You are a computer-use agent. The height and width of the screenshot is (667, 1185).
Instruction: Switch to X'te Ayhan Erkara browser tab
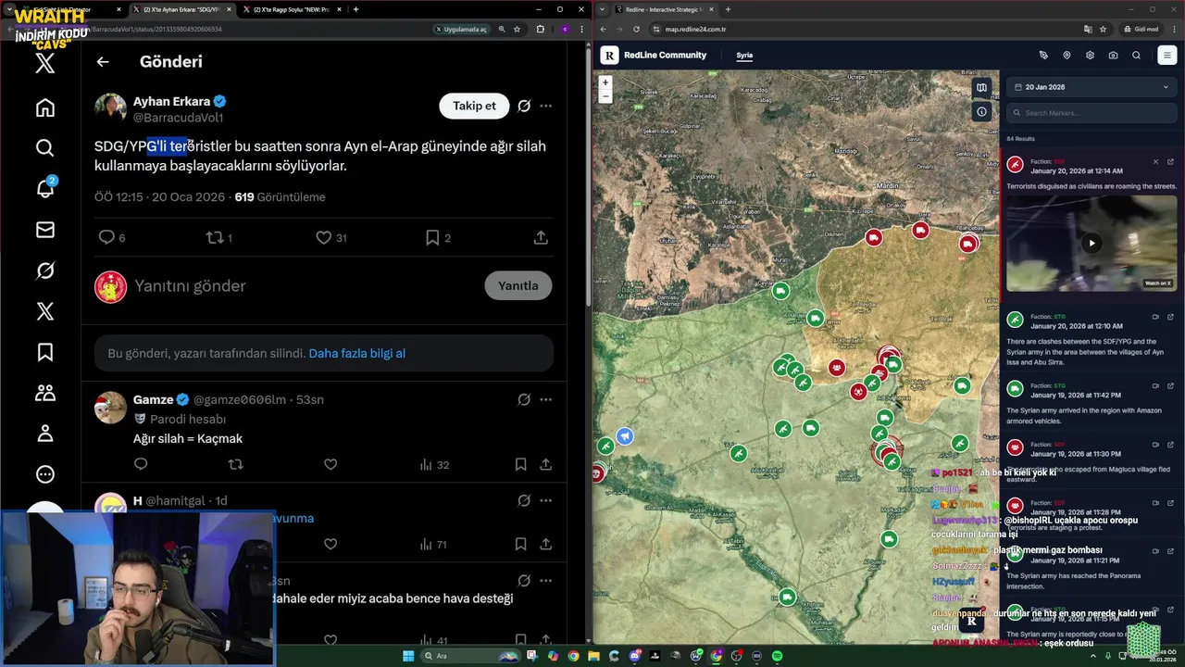coord(181,9)
